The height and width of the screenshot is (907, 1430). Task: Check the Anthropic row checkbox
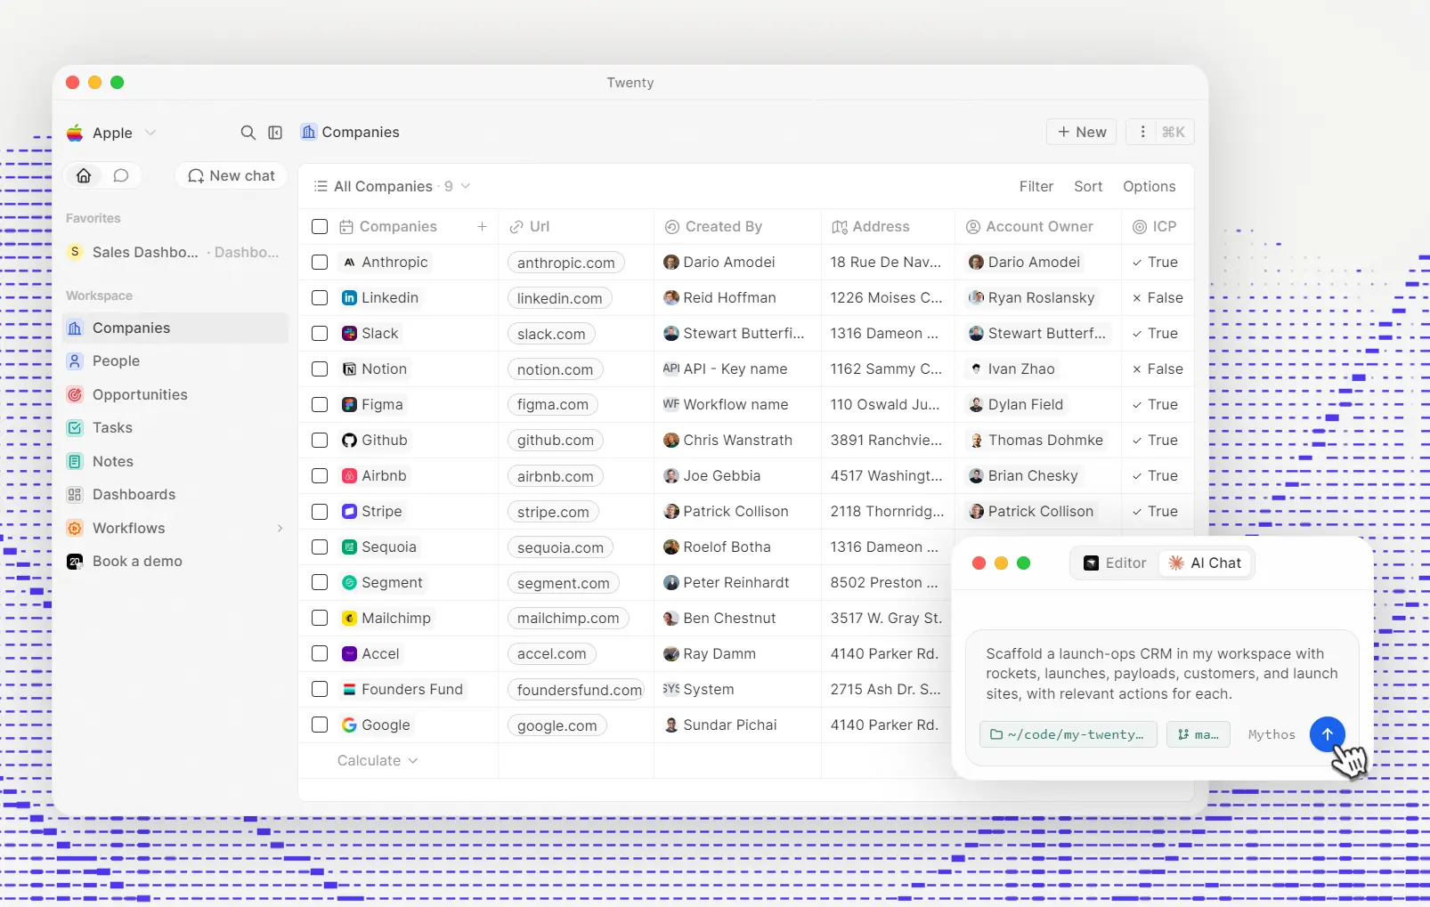pos(320,263)
